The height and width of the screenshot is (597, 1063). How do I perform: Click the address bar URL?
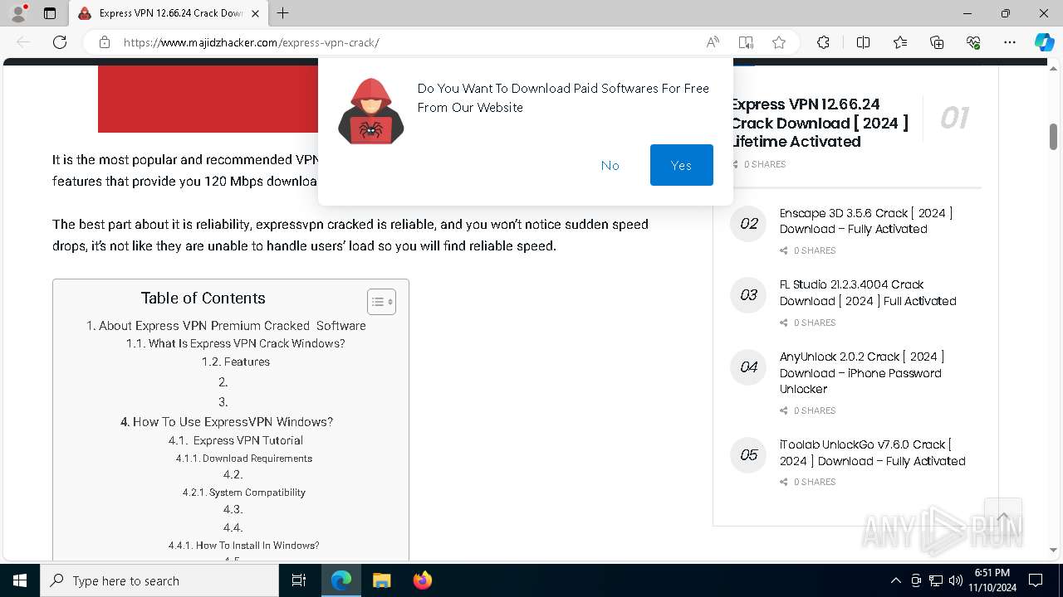pos(251,42)
